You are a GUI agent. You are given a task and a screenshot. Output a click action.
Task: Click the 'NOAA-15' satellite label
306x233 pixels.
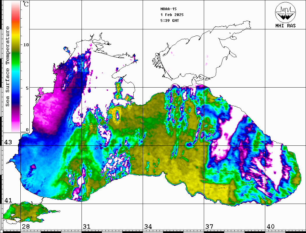168,9
